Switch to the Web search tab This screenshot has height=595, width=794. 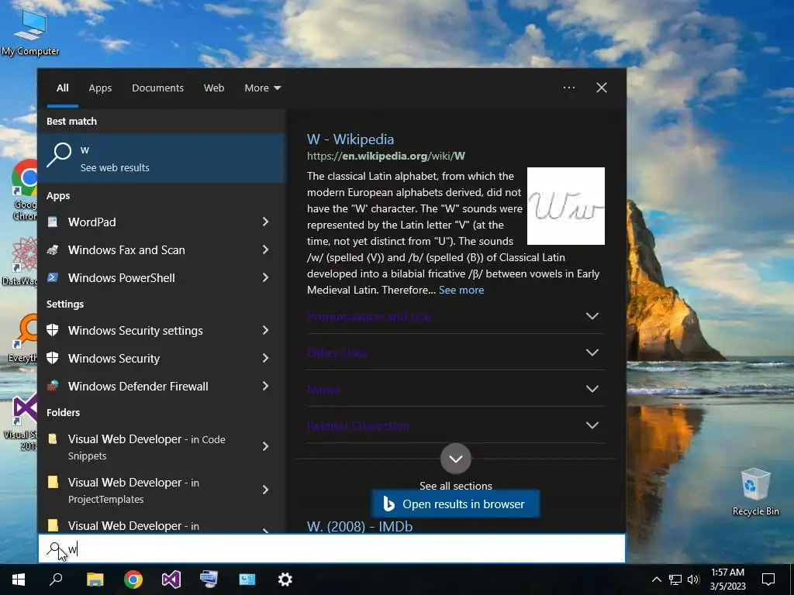[214, 88]
